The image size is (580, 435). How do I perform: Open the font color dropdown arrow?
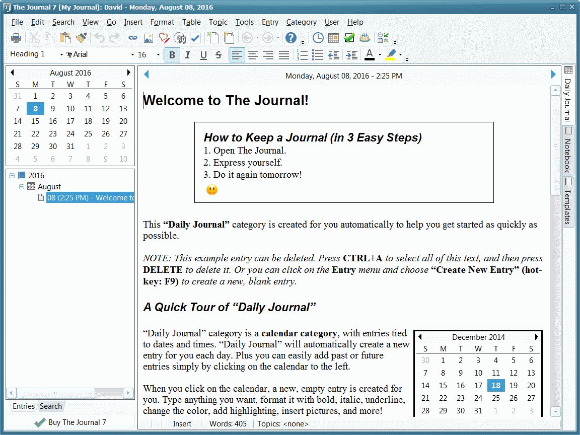point(380,55)
